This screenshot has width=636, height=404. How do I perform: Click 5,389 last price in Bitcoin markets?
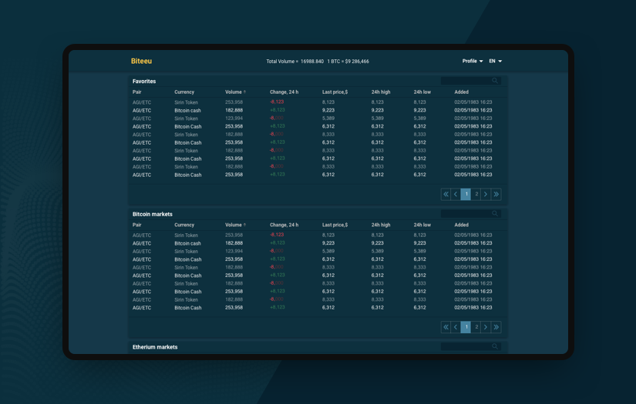(x=328, y=251)
